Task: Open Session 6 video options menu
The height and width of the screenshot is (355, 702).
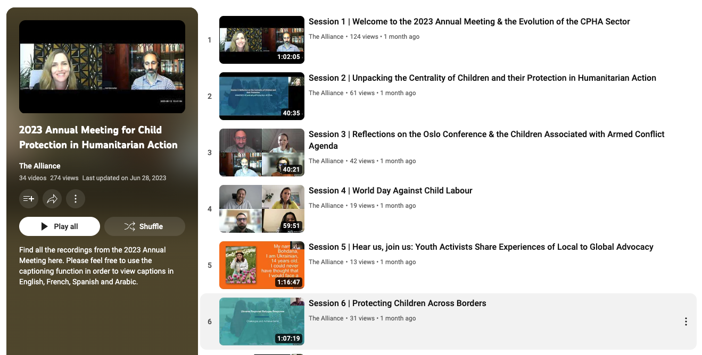Action: pos(686,322)
